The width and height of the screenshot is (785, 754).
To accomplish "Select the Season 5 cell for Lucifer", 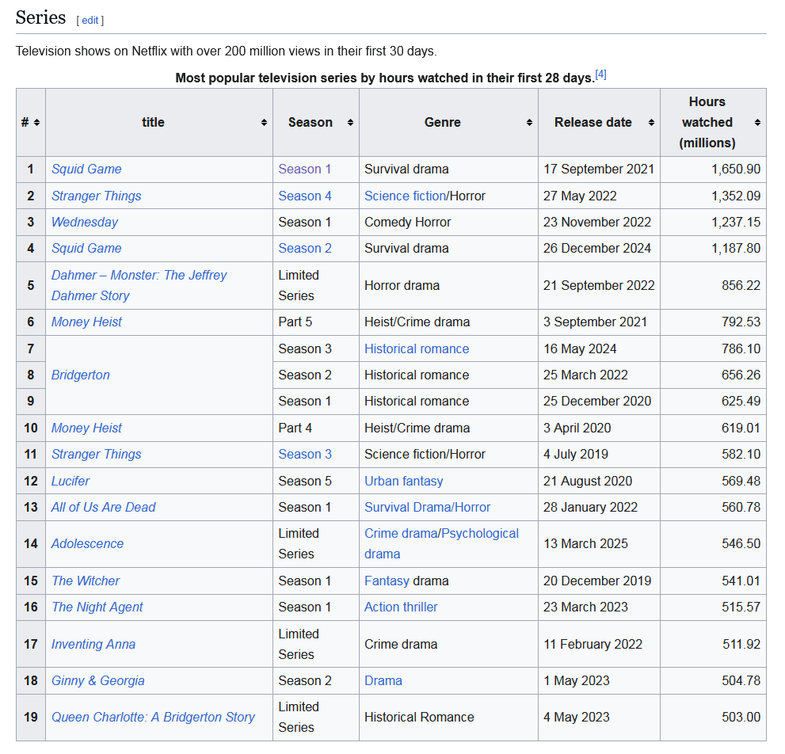I will pyautogui.click(x=316, y=481).
